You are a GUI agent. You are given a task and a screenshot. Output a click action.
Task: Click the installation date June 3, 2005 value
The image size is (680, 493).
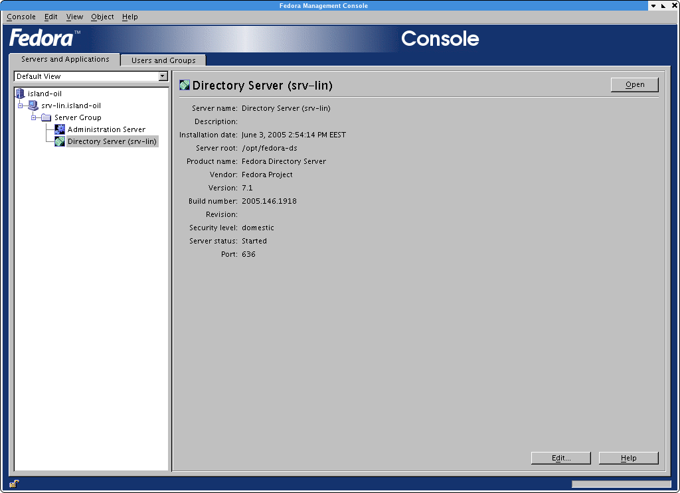[x=294, y=135]
